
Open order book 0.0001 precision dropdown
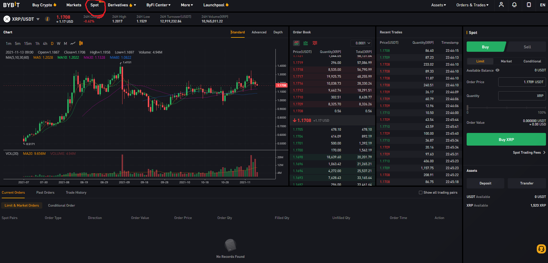(361, 43)
